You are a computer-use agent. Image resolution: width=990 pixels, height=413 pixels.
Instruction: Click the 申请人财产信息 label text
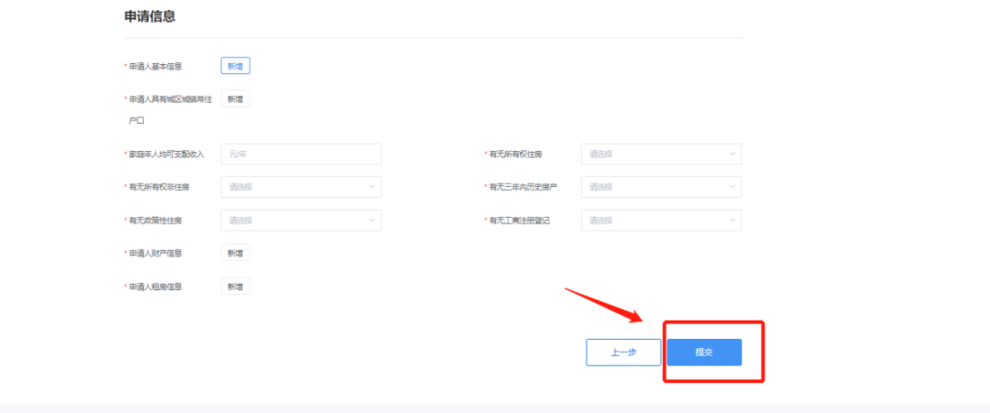pos(156,253)
